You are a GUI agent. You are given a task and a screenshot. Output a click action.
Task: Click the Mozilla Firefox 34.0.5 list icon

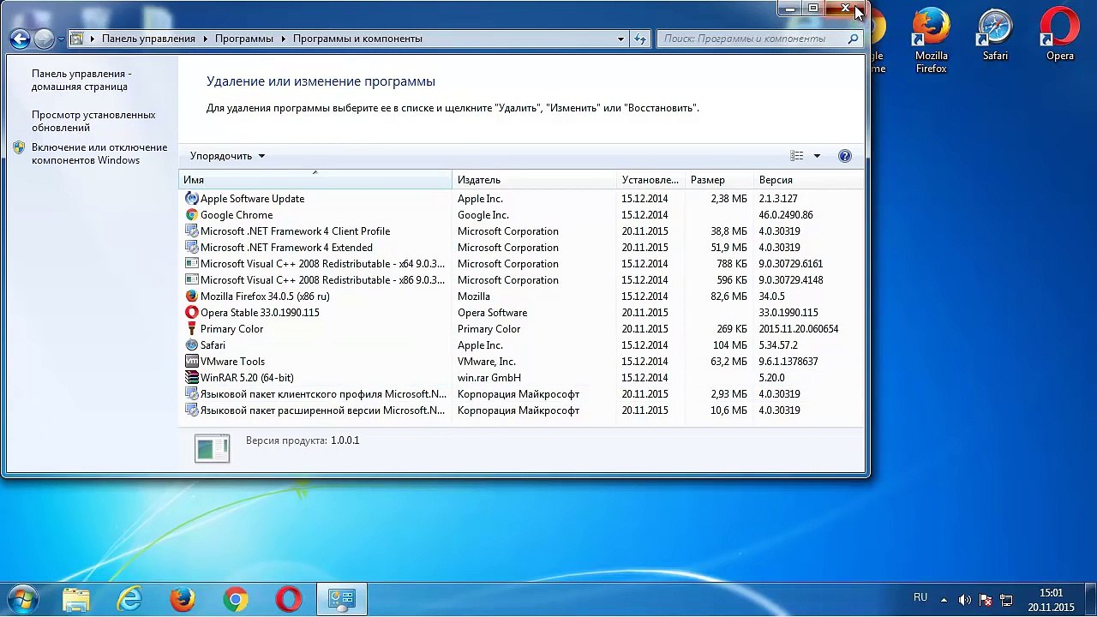[192, 297]
